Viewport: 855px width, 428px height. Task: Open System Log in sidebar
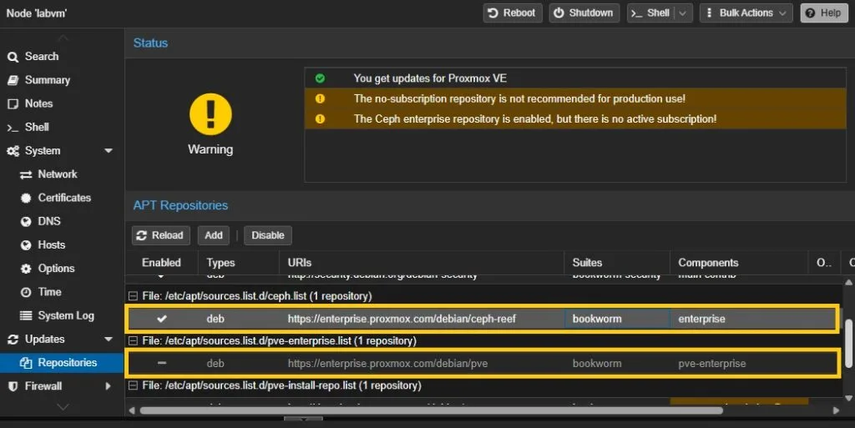click(66, 316)
